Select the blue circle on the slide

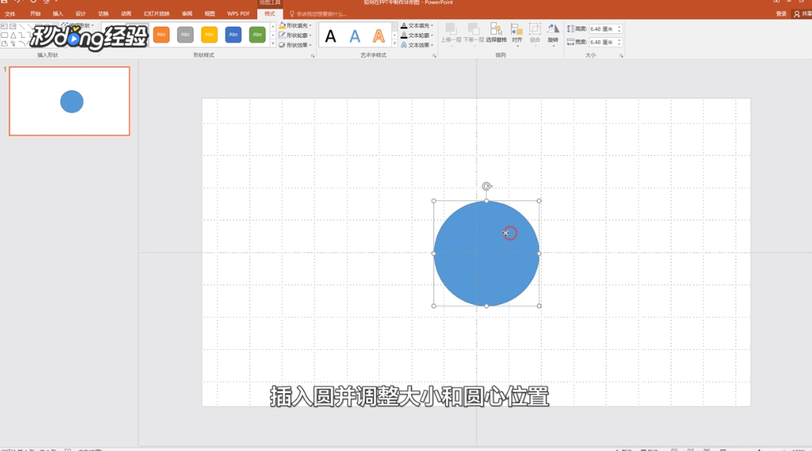point(486,254)
